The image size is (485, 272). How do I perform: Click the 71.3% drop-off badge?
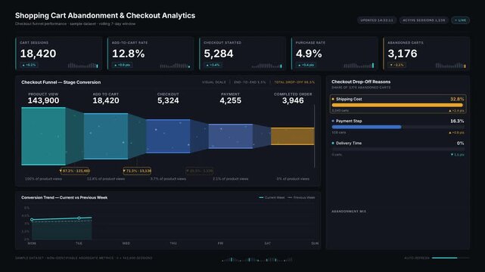click(137, 171)
